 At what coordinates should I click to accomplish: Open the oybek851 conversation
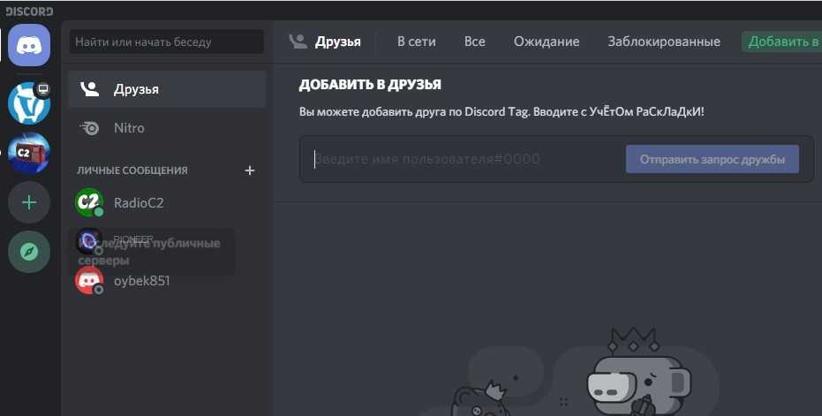click(167, 280)
